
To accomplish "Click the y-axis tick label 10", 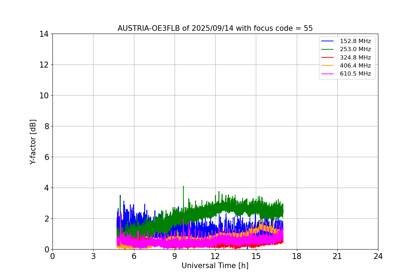I will point(44,96).
